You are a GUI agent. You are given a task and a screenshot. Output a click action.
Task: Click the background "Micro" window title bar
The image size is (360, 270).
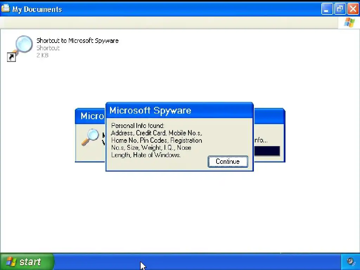coord(90,116)
